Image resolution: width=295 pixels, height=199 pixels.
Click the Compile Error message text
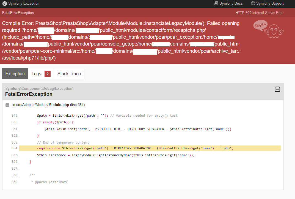pyautogui.click(x=121, y=41)
